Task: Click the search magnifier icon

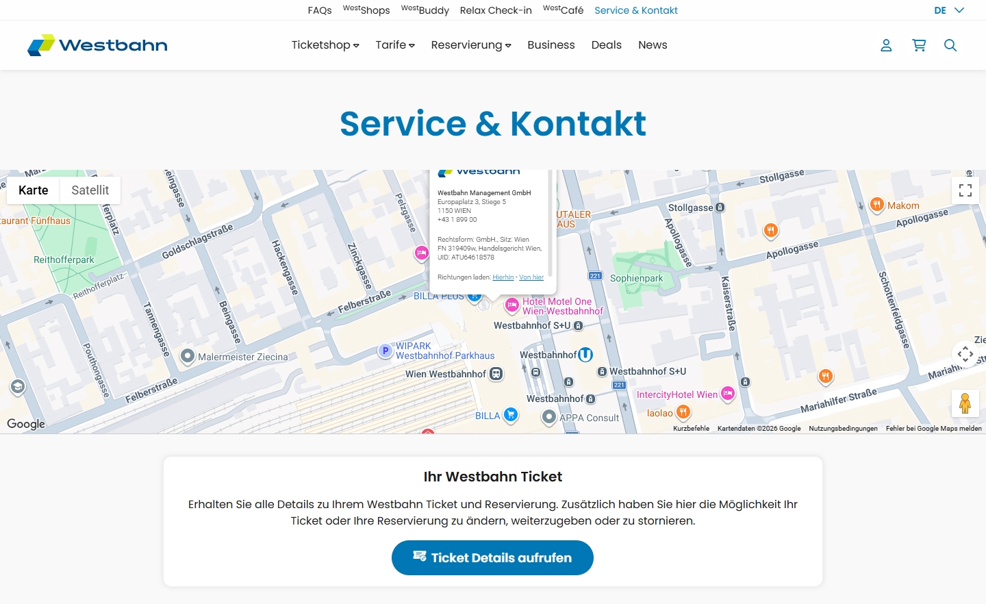Action: click(x=950, y=45)
